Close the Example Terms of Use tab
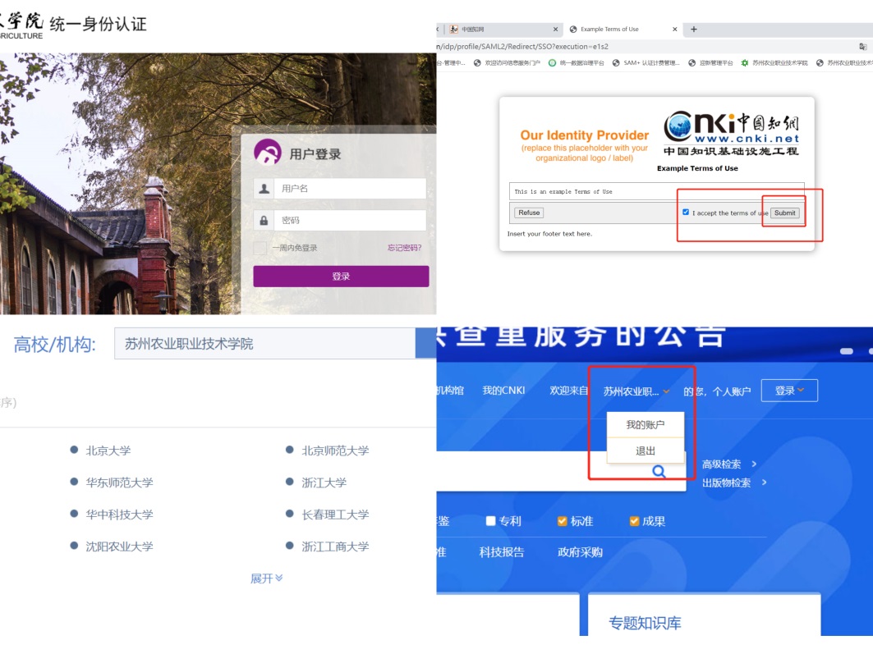873x654 pixels. 675,30
